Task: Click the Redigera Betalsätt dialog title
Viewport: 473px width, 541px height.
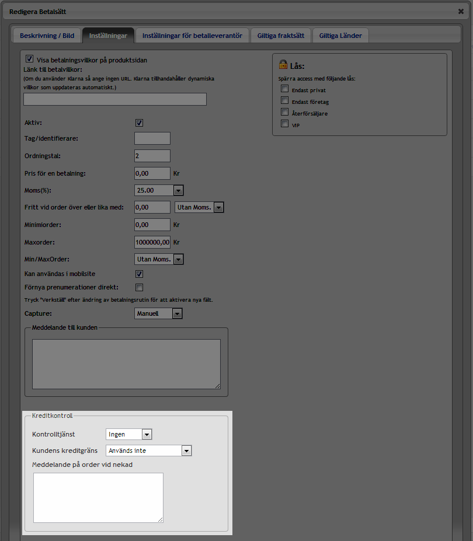Action: click(x=37, y=12)
